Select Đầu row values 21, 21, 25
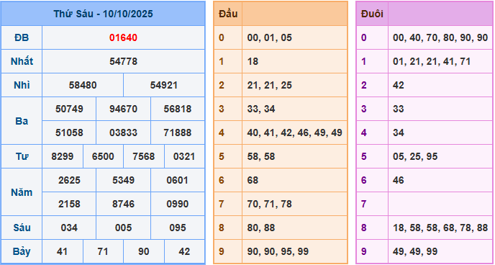The height and width of the screenshot is (265, 495). point(270,85)
